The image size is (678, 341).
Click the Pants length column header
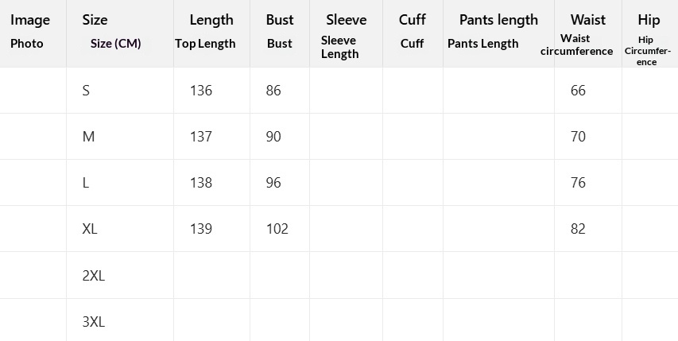point(498,31)
